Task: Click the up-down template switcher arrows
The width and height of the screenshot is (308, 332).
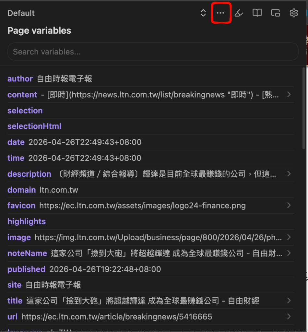Action: coord(203,13)
